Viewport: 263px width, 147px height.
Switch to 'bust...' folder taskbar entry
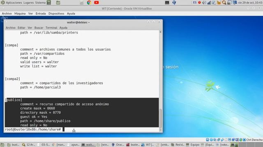[x=13, y=145]
